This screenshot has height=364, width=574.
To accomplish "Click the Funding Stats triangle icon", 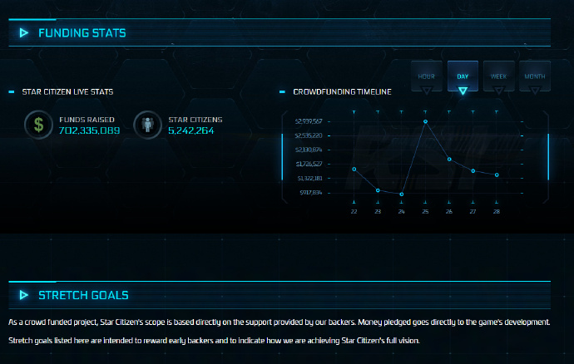I will 23,33.
